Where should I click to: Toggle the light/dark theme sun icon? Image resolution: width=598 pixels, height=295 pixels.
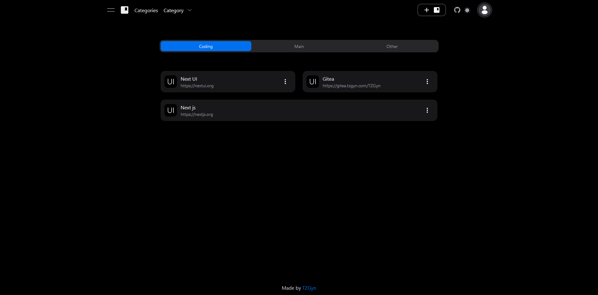[x=467, y=10]
